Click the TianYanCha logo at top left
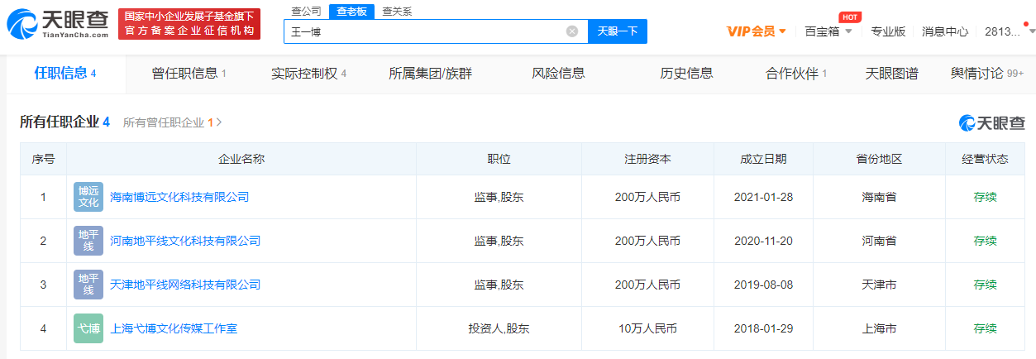This screenshot has width=1036, height=359. point(58,24)
